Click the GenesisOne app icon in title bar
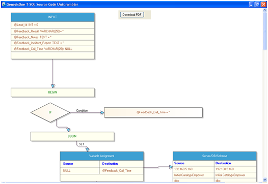This screenshot has height=184, width=268. tap(4, 4)
